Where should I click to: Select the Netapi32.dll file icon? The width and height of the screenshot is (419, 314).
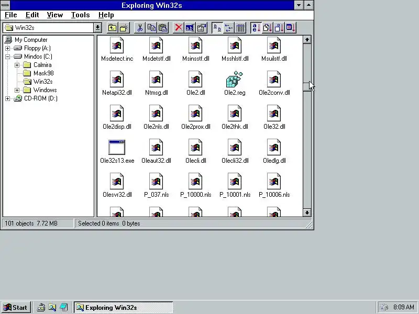coord(117,79)
